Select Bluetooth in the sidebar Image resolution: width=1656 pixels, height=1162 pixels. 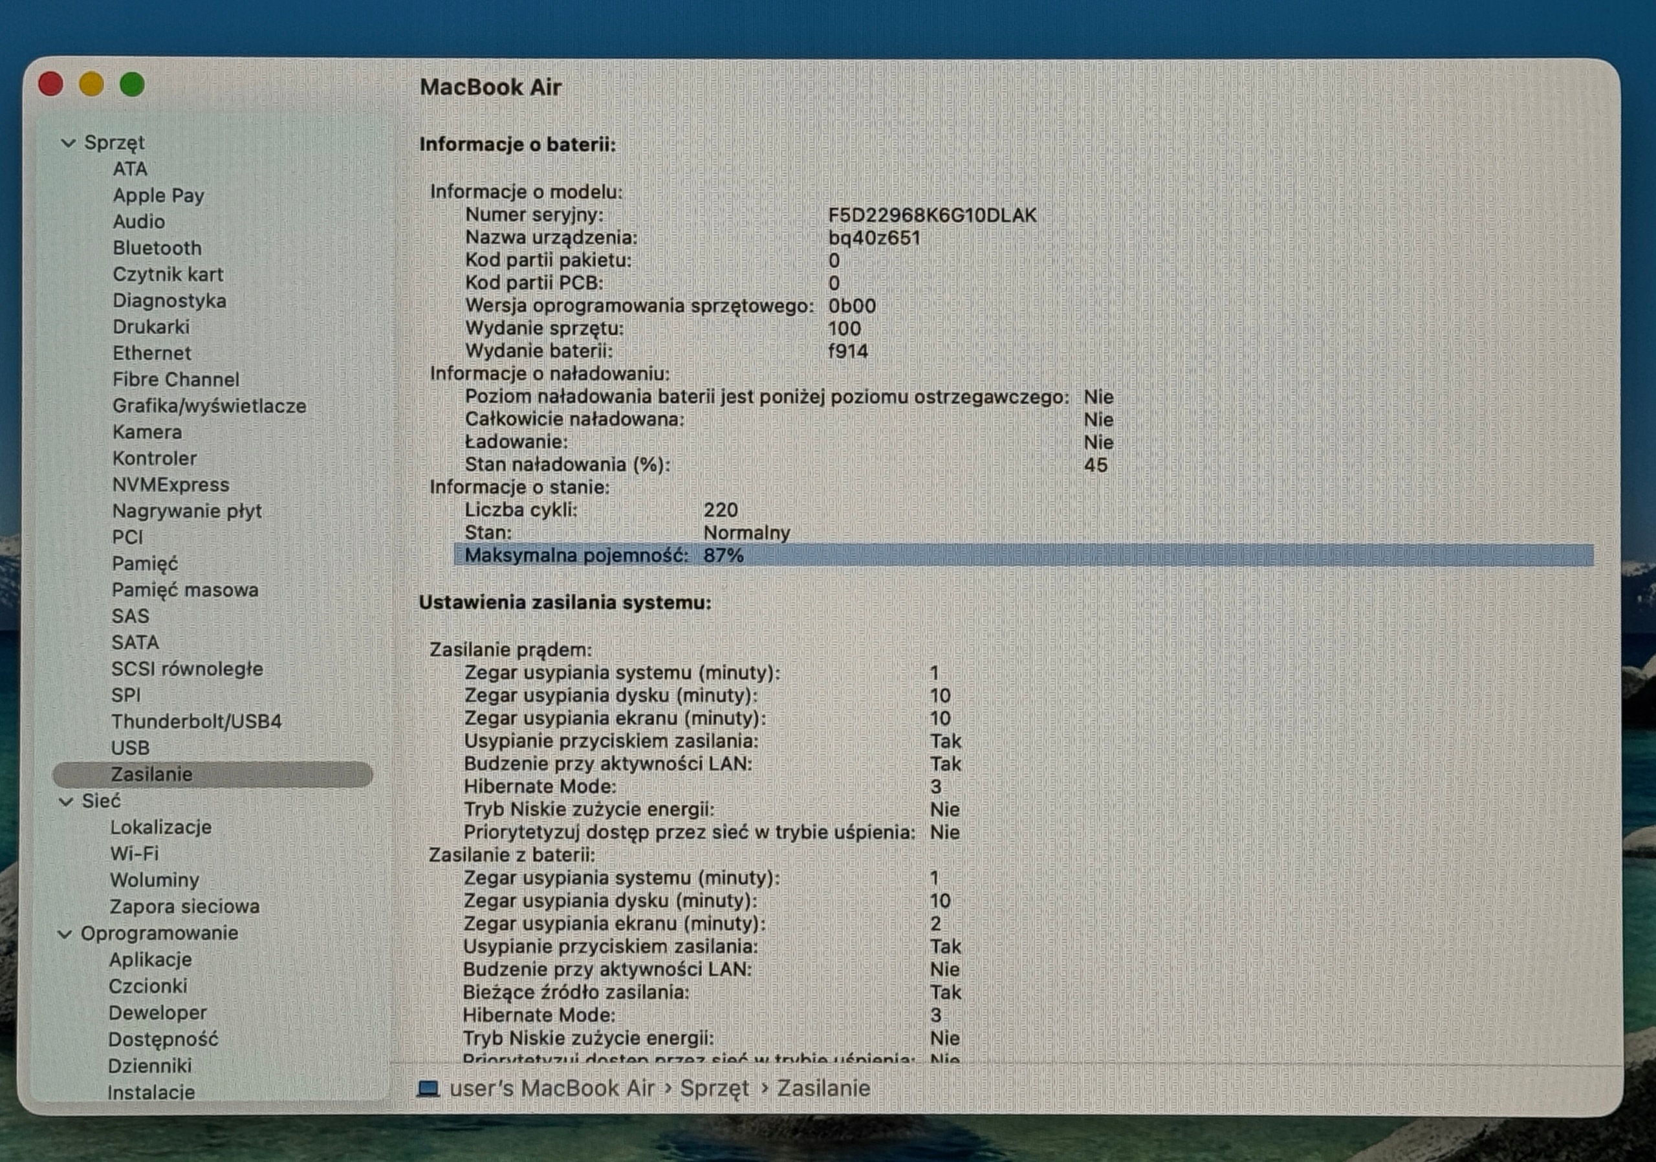pyautogui.click(x=157, y=248)
